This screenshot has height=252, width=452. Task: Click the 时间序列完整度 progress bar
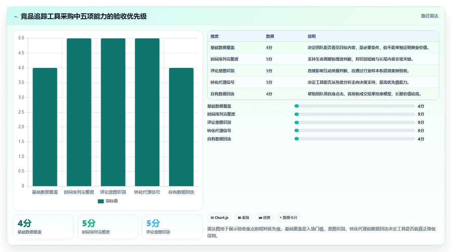pos(355,114)
